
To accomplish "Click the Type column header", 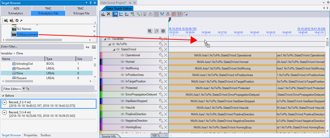I will pyautogui.click(x=60, y=59).
